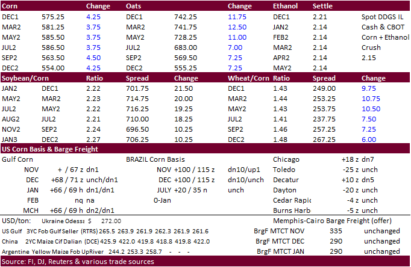This screenshot has height=267, width=411.
Task: Select wheat/corn spread 249.00
Action: [324, 88]
